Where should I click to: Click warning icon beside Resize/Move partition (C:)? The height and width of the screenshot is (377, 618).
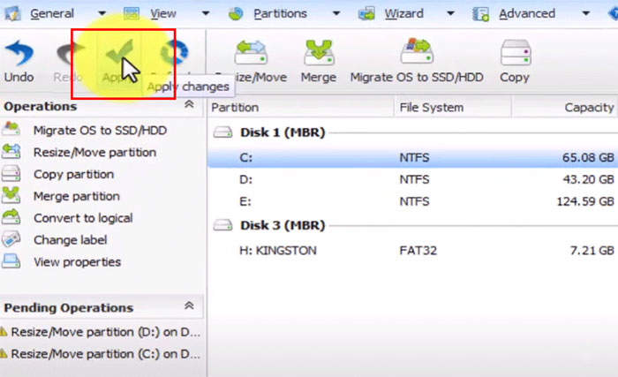click(x=4, y=354)
